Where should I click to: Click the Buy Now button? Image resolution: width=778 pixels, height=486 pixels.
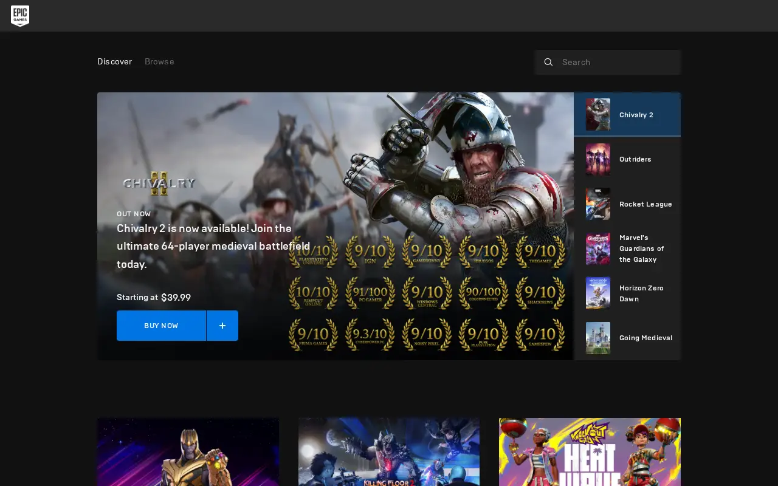tap(161, 326)
